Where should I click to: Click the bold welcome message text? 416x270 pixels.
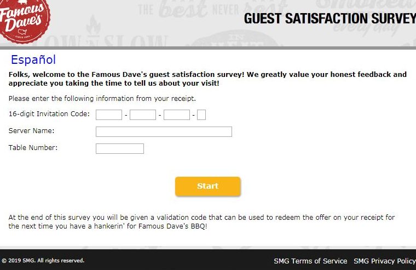(207, 79)
